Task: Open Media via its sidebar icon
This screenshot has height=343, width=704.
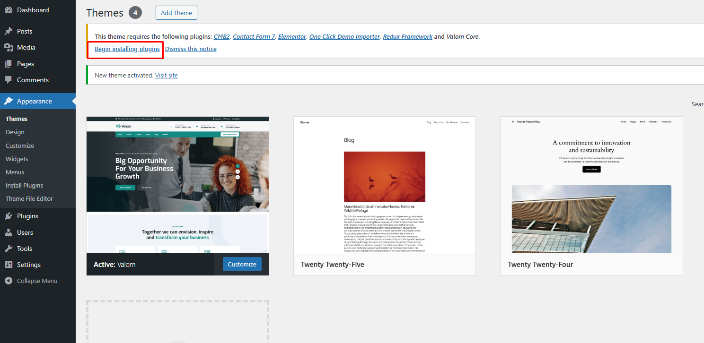Action: pyautogui.click(x=9, y=47)
